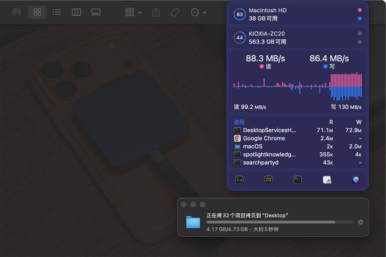Select the Macintosh HD disk name
The width and height of the screenshot is (386, 257).
pos(268,10)
